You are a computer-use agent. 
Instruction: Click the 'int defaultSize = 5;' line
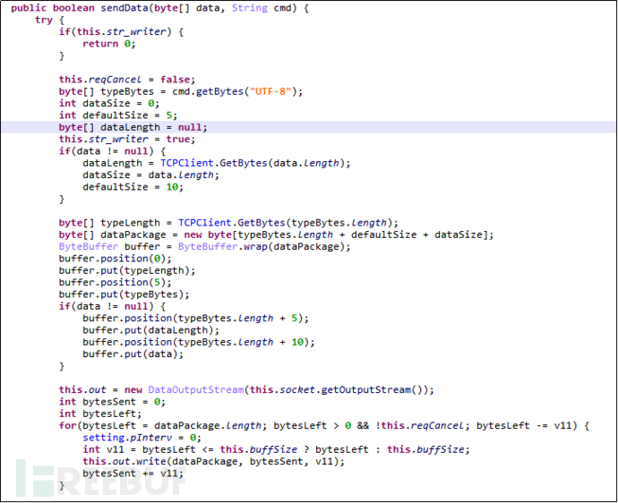click(x=118, y=115)
